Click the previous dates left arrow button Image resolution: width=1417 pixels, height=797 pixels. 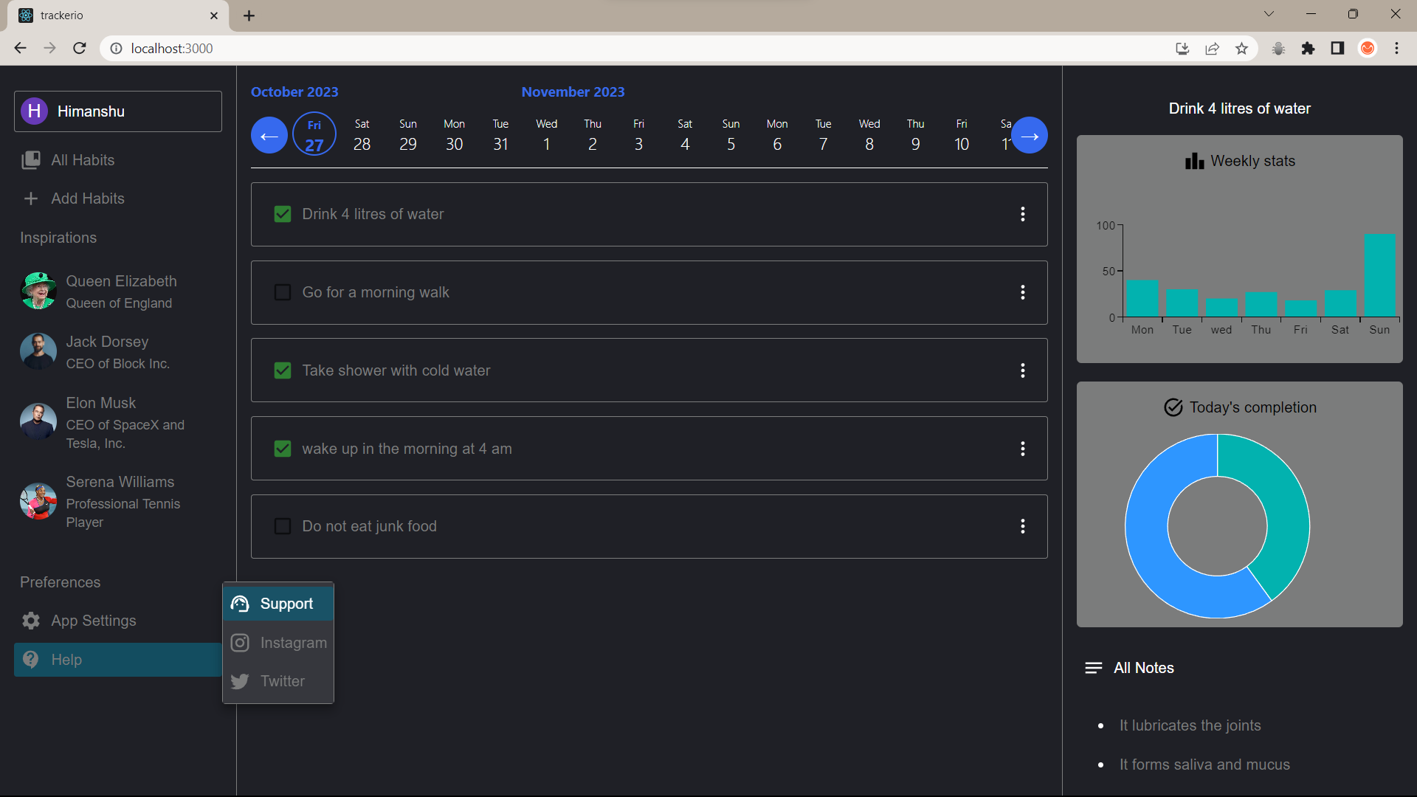269,136
